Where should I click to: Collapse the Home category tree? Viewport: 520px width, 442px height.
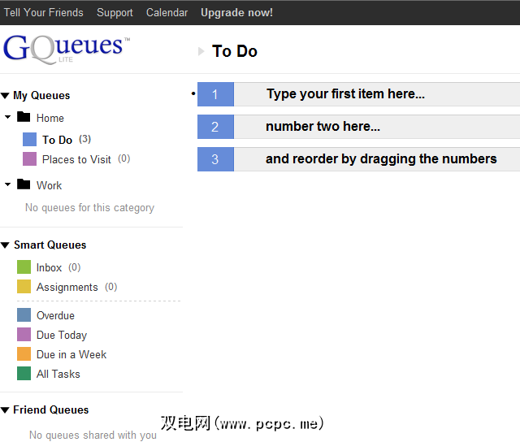coord(8,118)
